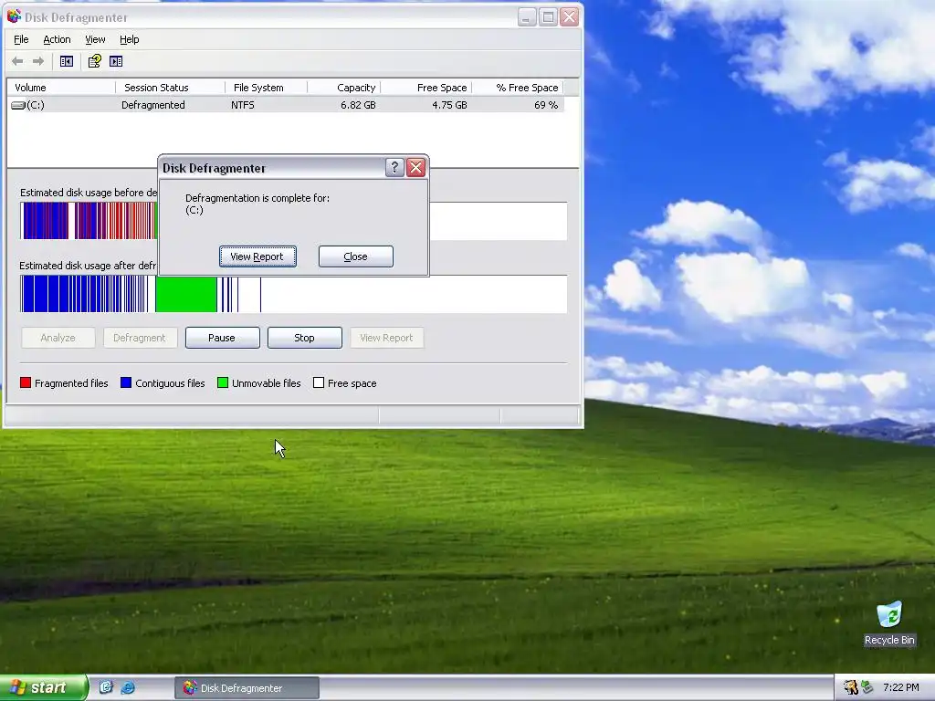Viewport: 935px width, 701px height.
Task: Click the Back arrow toolbar icon
Action: (x=17, y=61)
